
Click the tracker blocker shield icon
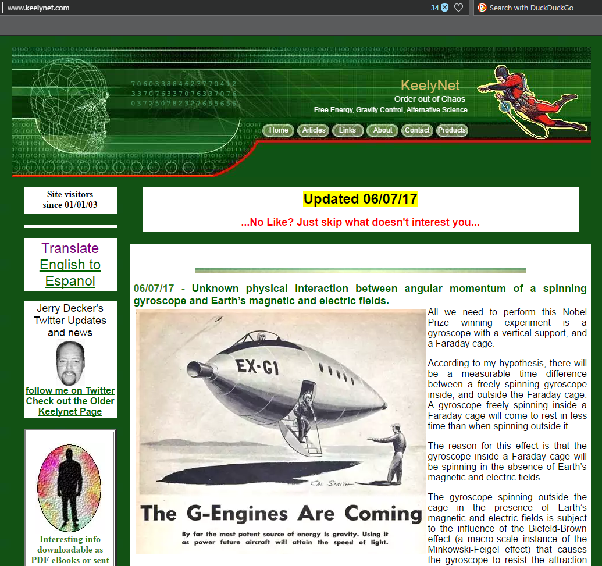[x=444, y=8]
